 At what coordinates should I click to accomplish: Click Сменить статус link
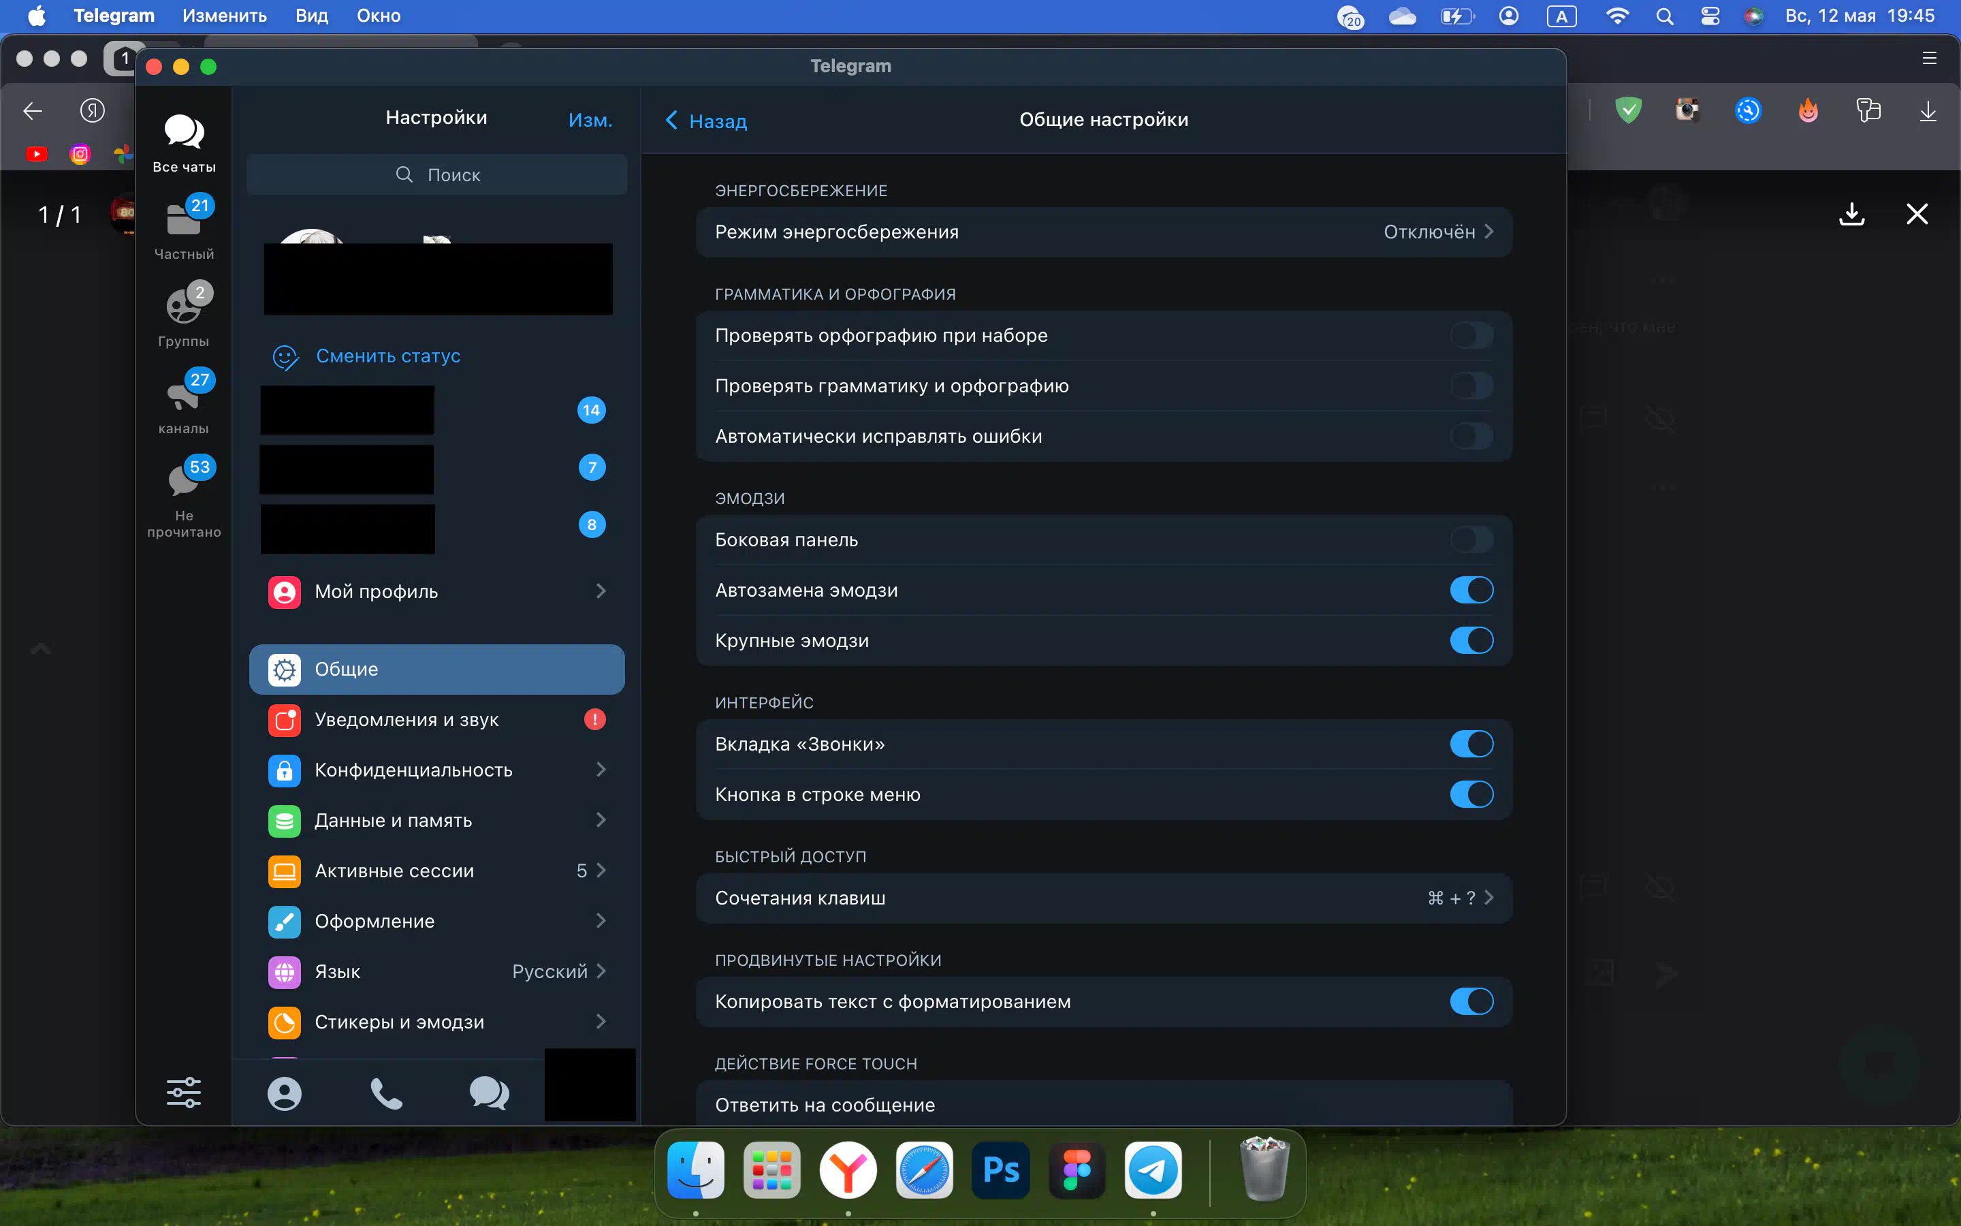point(388,356)
